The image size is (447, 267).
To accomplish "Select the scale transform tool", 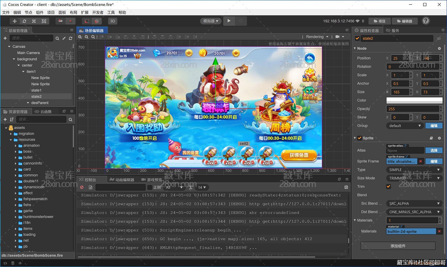I will pyautogui.click(x=34, y=21).
